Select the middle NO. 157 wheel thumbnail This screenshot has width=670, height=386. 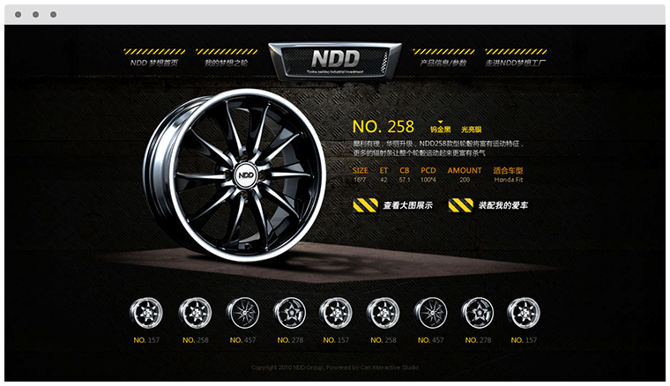click(336, 312)
